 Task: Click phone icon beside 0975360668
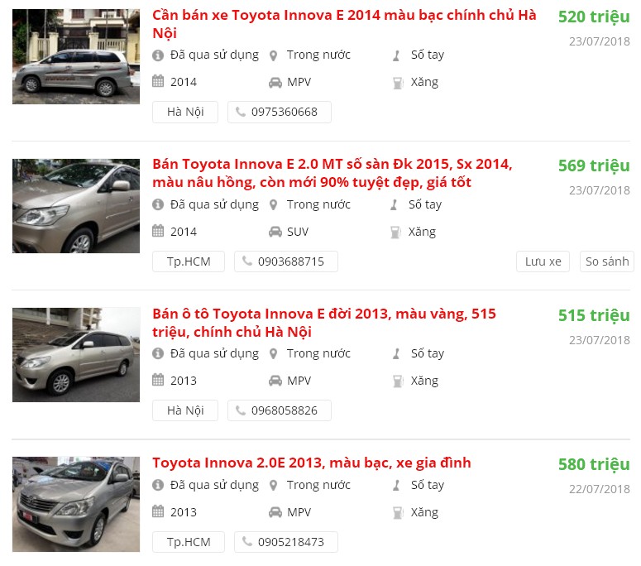(x=241, y=112)
